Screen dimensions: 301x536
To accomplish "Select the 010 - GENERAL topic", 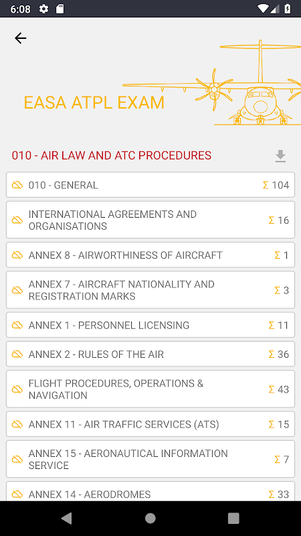I will [150, 185].
